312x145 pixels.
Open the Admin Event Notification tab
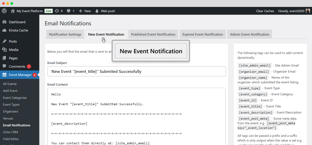click(x=250, y=34)
